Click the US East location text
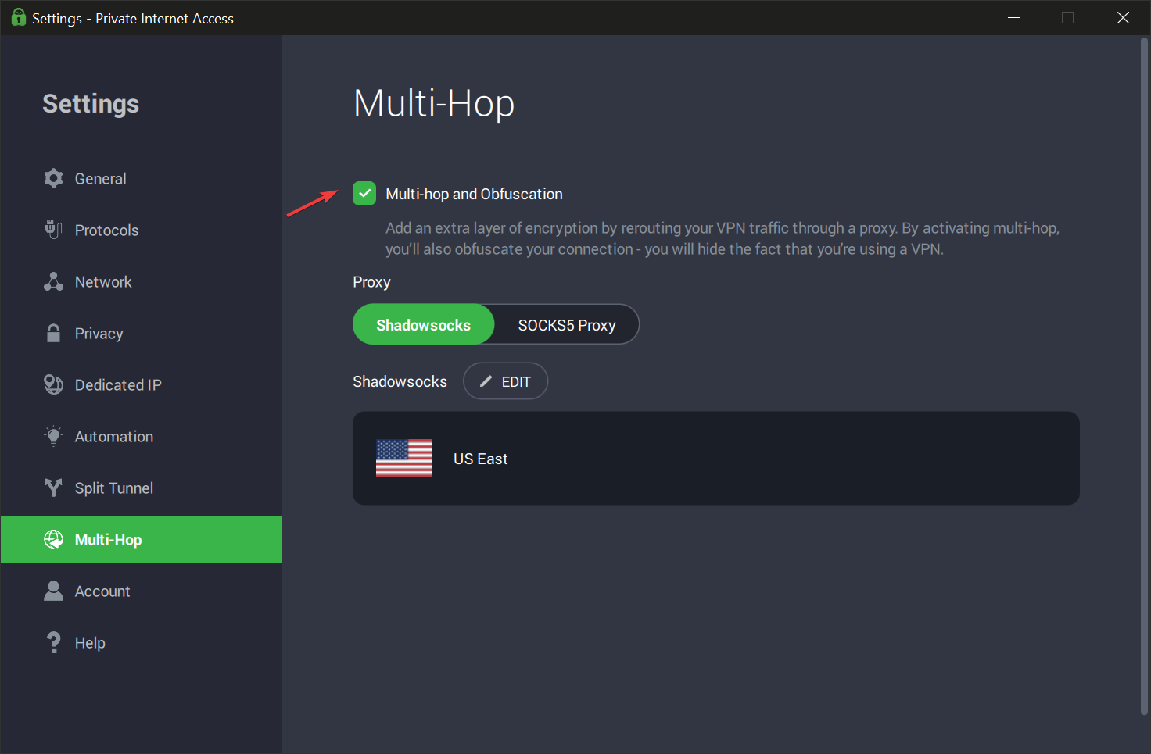The width and height of the screenshot is (1151, 754). click(481, 459)
